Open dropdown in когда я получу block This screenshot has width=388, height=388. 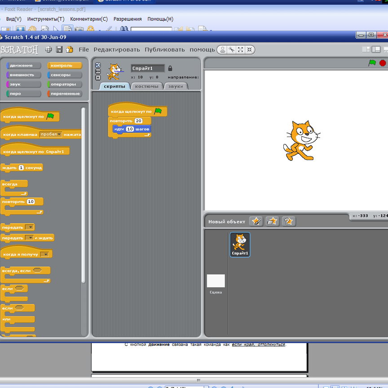(44, 254)
